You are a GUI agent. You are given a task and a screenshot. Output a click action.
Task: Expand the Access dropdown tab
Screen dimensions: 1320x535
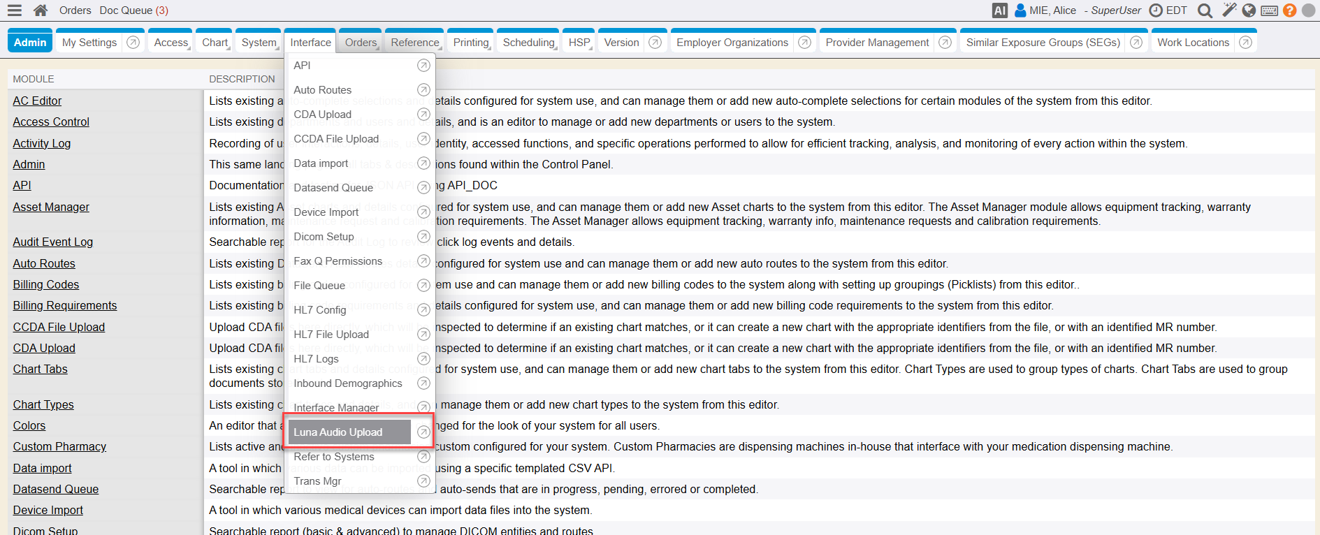[x=171, y=43]
